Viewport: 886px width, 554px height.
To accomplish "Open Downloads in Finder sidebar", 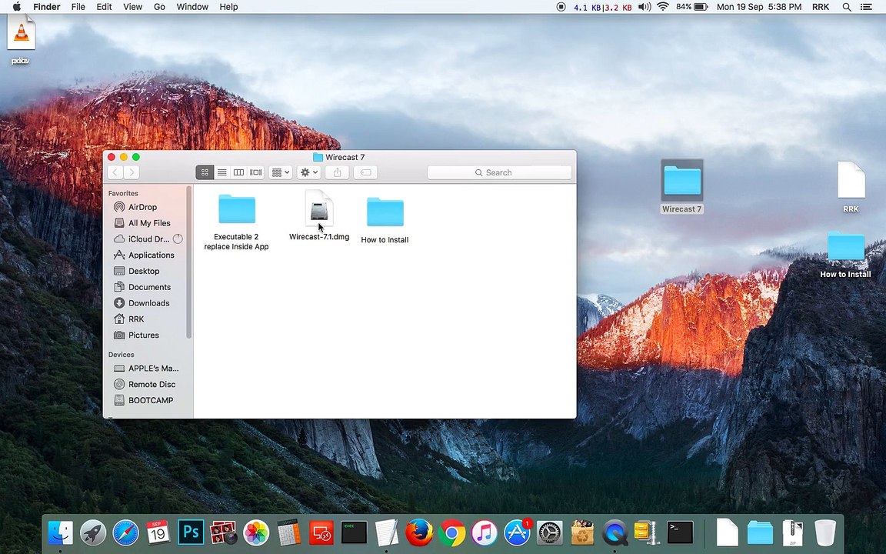I will tap(148, 303).
